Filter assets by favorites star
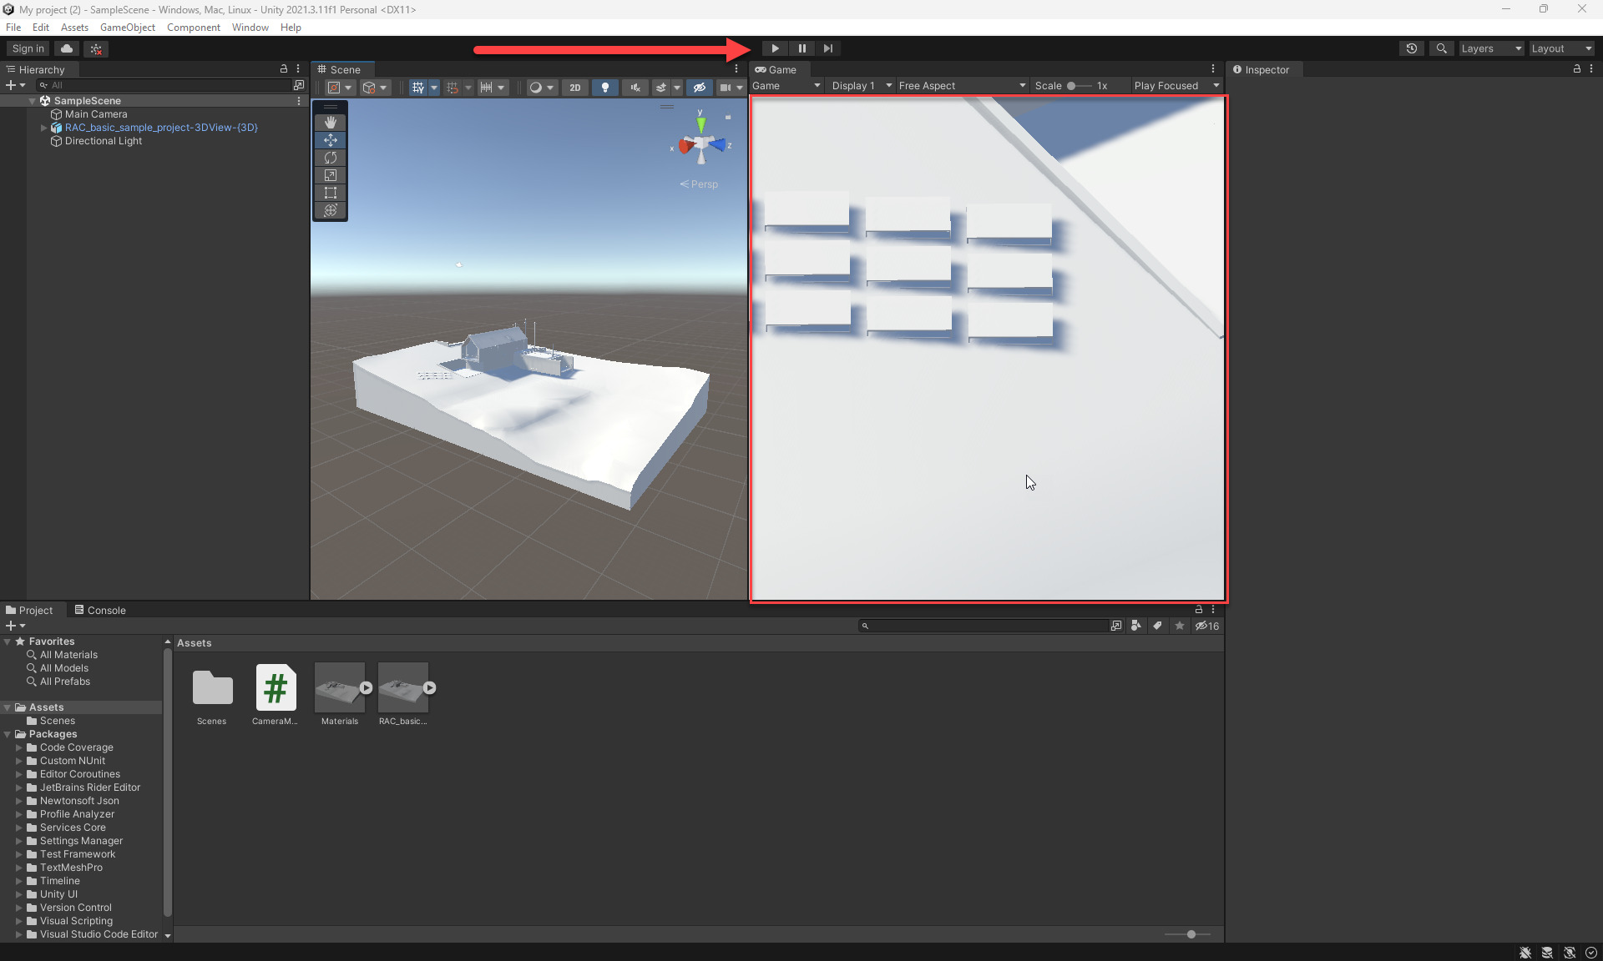The width and height of the screenshot is (1603, 961). [x=1179, y=626]
